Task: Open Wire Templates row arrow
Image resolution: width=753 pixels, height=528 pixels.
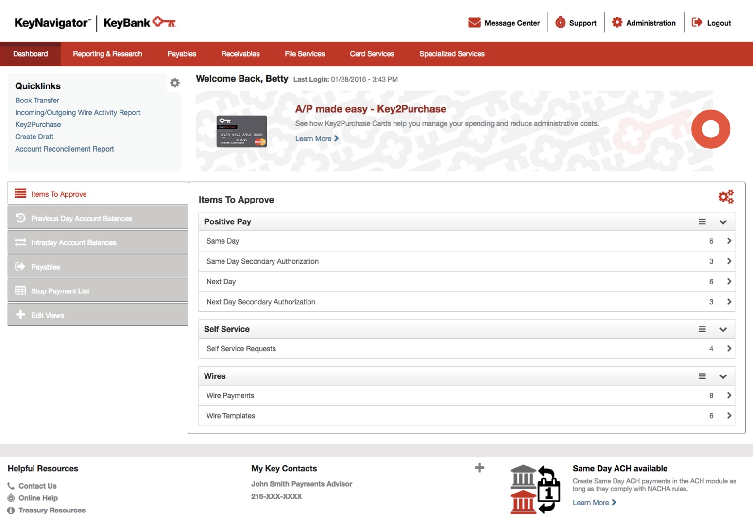Action: [x=729, y=416]
